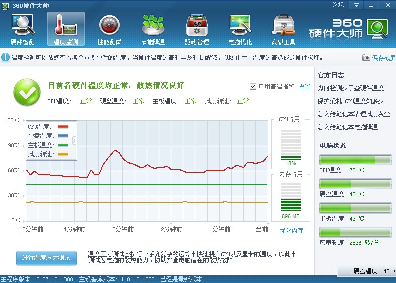Open the 论坛 forum link

coord(338,5)
